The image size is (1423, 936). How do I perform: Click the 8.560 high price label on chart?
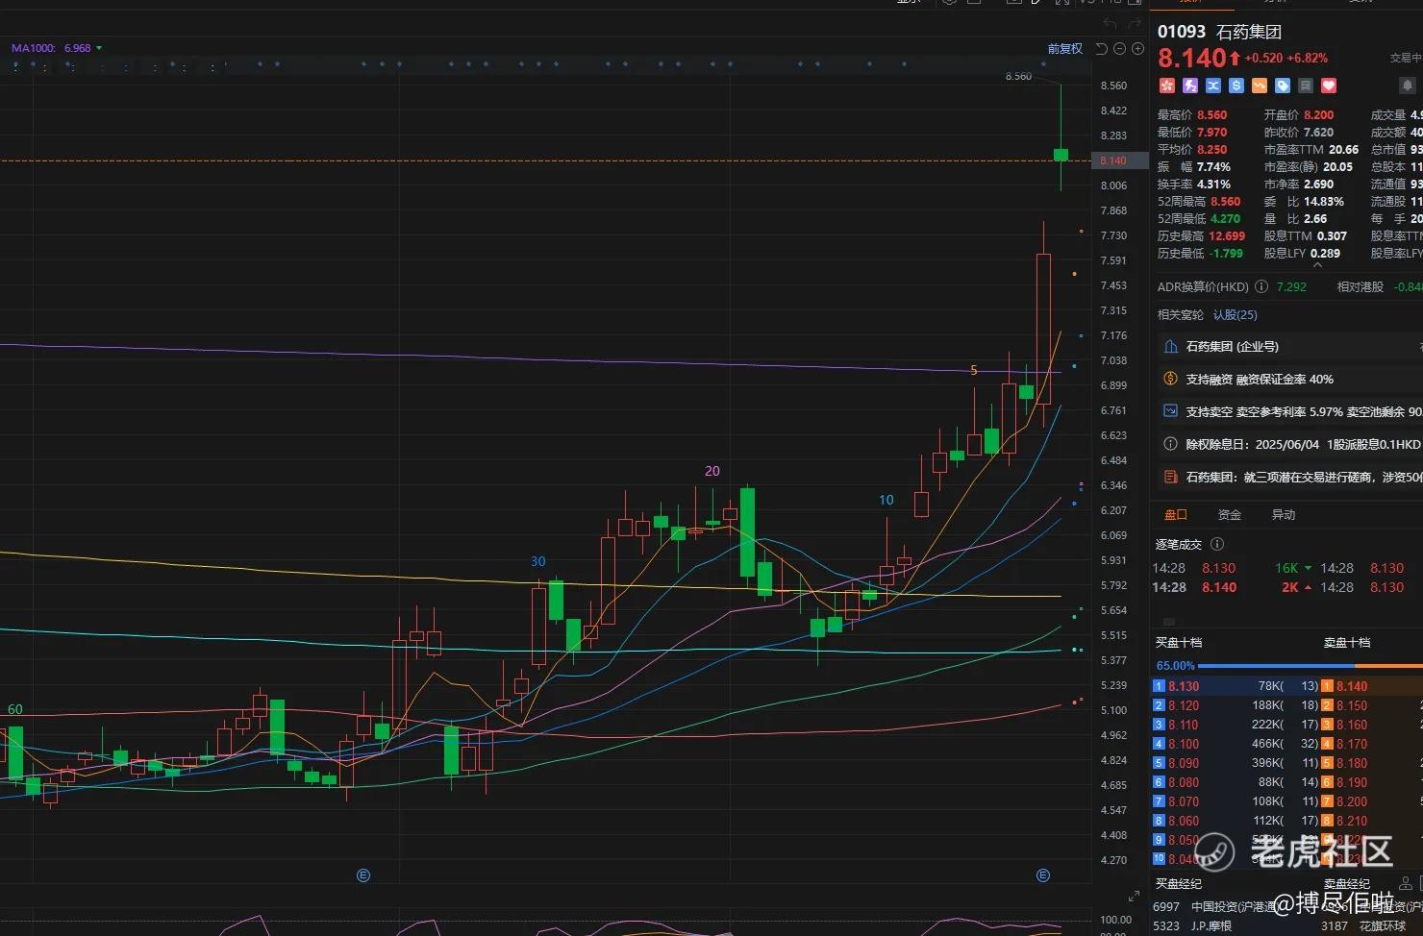tap(1018, 76)
